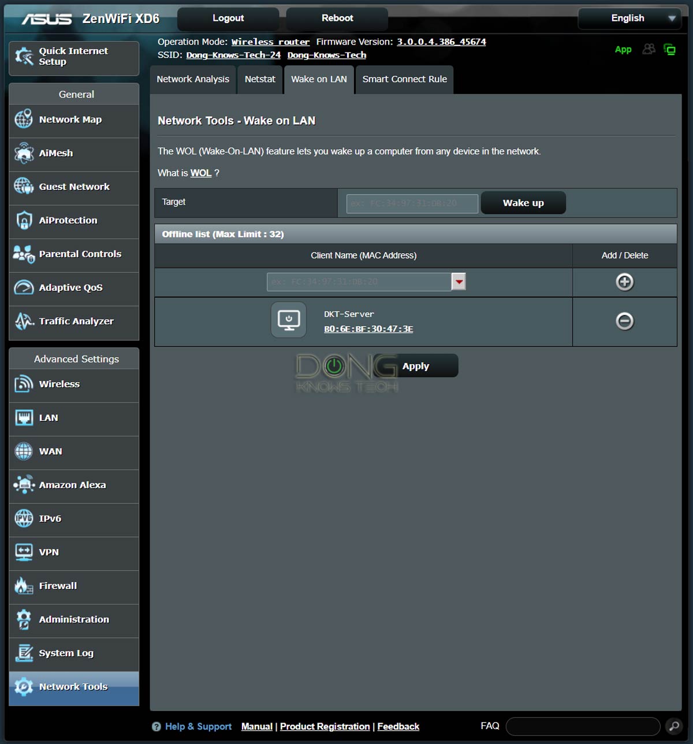The image size is (693, 744).
Task: Click the users icon beside App
Action: (x=649, y=49)
